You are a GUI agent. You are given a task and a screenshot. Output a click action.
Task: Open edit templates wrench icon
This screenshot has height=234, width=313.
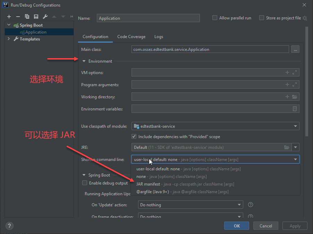click(45, 17)
